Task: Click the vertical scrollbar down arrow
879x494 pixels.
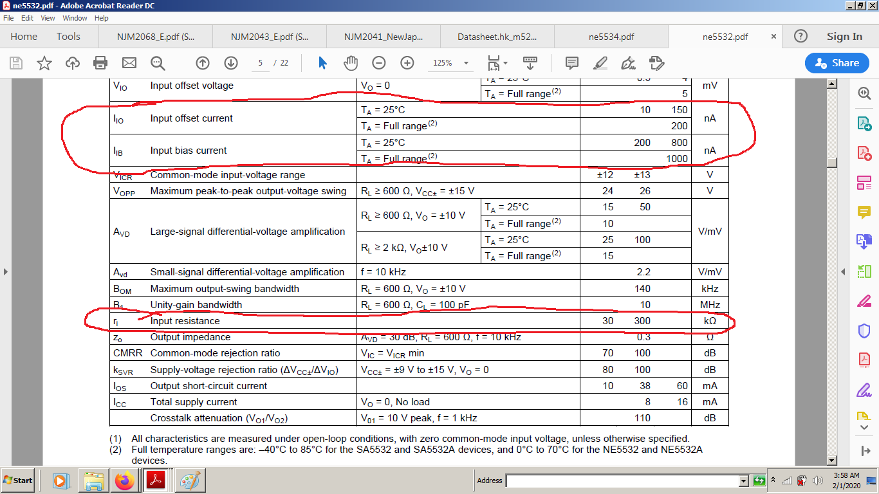Action: 832,461
